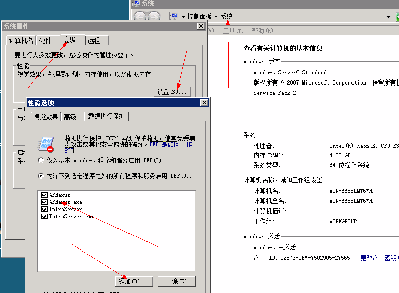Click the 'Windows Server Standard' edition text
The image size is (399, 293).
coord(290,72)
